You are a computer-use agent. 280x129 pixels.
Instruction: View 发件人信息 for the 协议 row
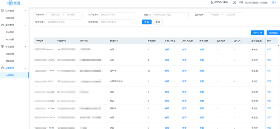(x=184, y=101)
